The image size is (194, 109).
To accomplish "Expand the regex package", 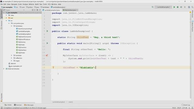I will coord(12,61).
